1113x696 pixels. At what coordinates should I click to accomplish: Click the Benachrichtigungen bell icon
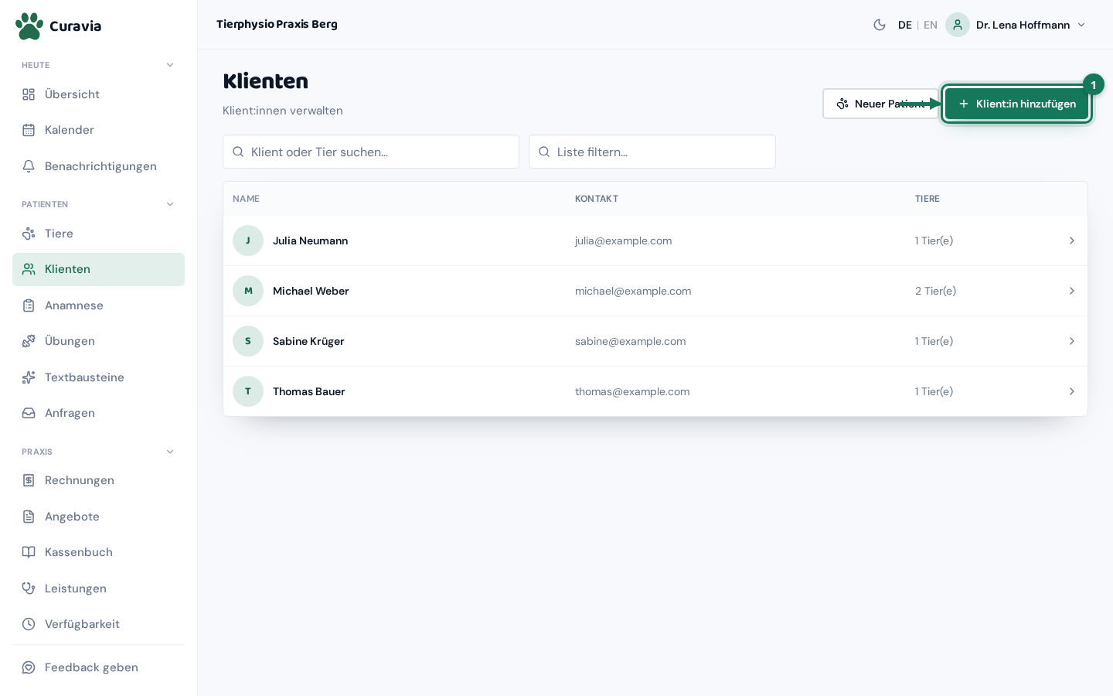click(x=29, y=166)
